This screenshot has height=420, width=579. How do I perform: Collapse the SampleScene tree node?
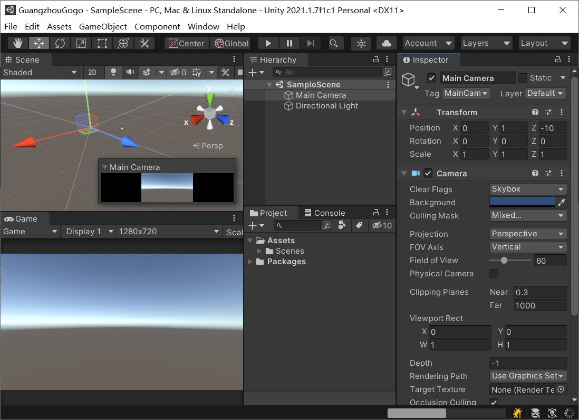pos(269,85)
